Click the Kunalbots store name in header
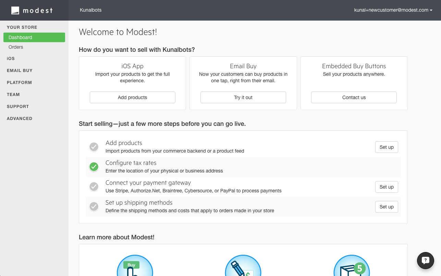441x276 pixels. click(90, 10)
